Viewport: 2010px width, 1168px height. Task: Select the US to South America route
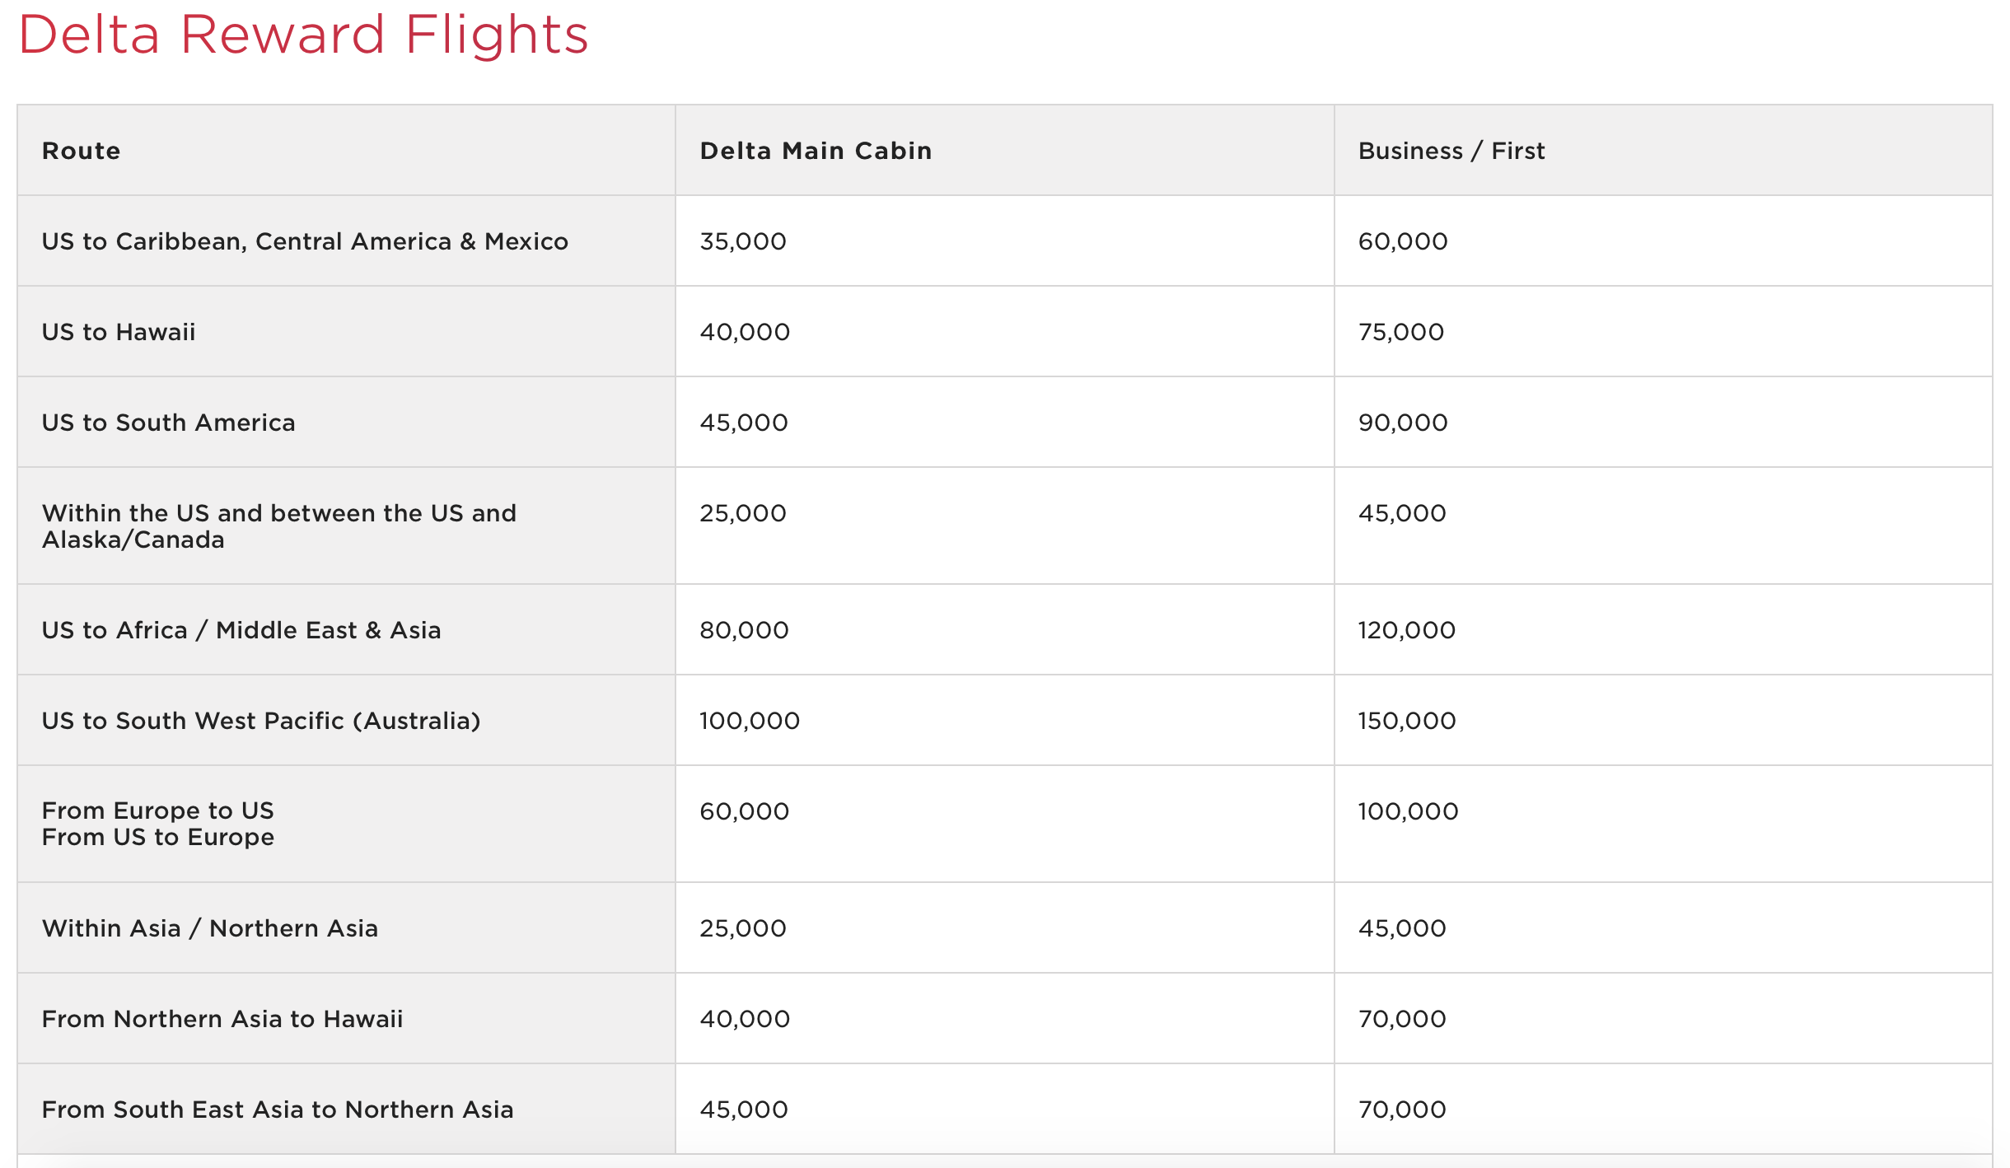pos(168,423)
